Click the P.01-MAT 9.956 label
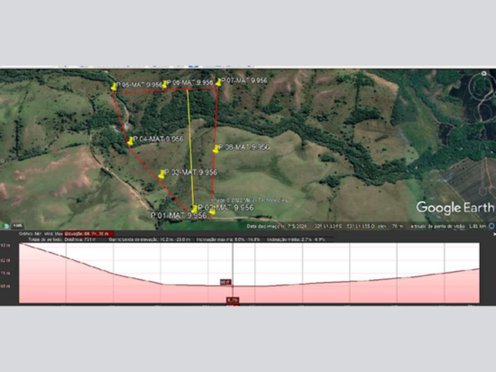Screen dimensions: 496x372 pos(179,215)
